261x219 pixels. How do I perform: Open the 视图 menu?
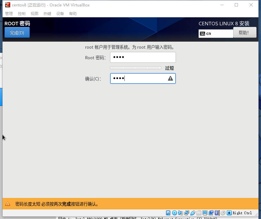[x=35, y=14]
